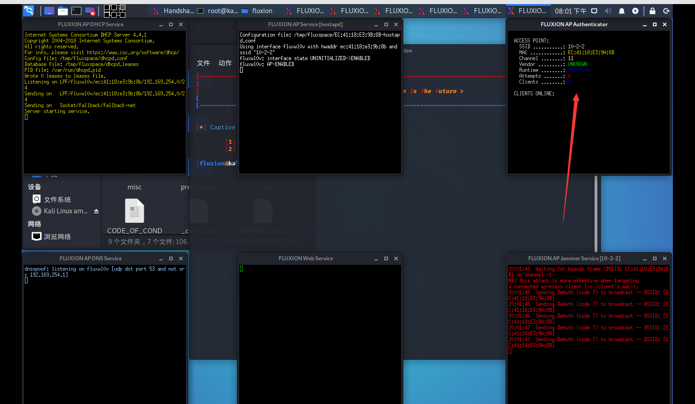Click the ACCESS POINT: heading
This screenshot has width=695, height=404.
point(531,41)
